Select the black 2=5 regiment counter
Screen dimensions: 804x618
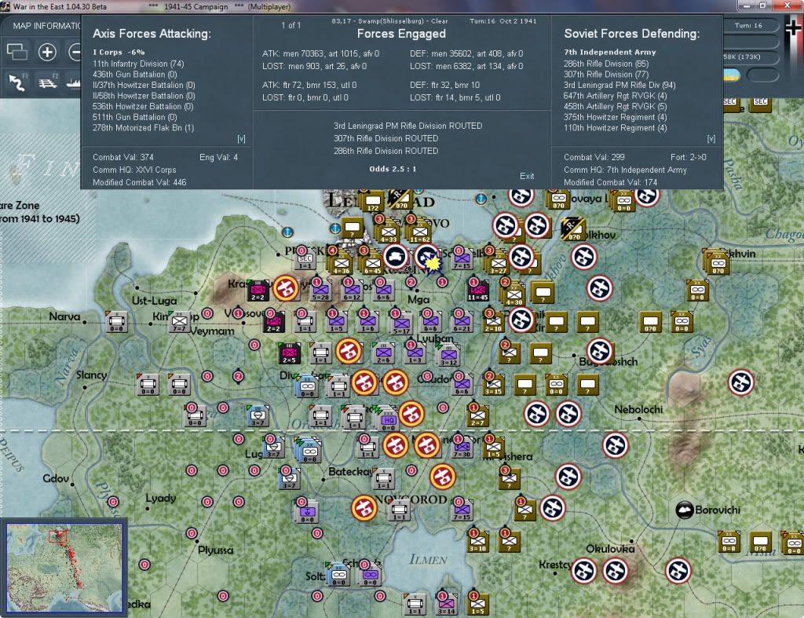point(290,353)
